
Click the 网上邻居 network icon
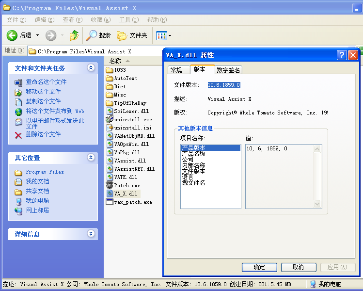[x=18, y=211]
